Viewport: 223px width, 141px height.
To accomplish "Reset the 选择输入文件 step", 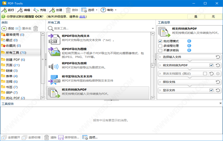I will tap(218, 57).
